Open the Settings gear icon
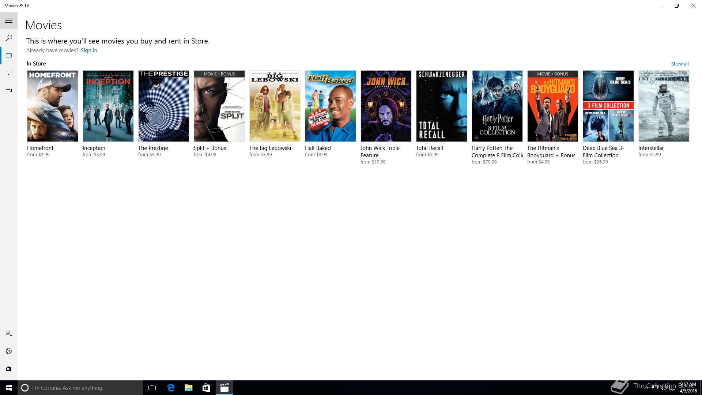702x395 pixels. click(9, 351)
